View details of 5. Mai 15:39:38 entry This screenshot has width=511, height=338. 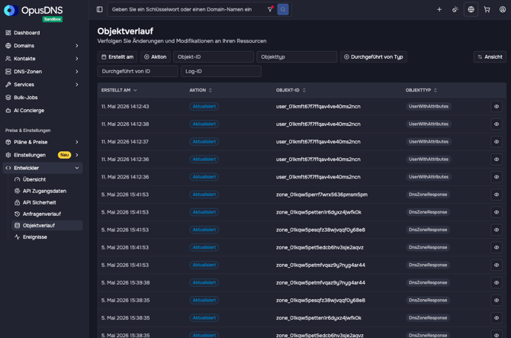point(497,282)
